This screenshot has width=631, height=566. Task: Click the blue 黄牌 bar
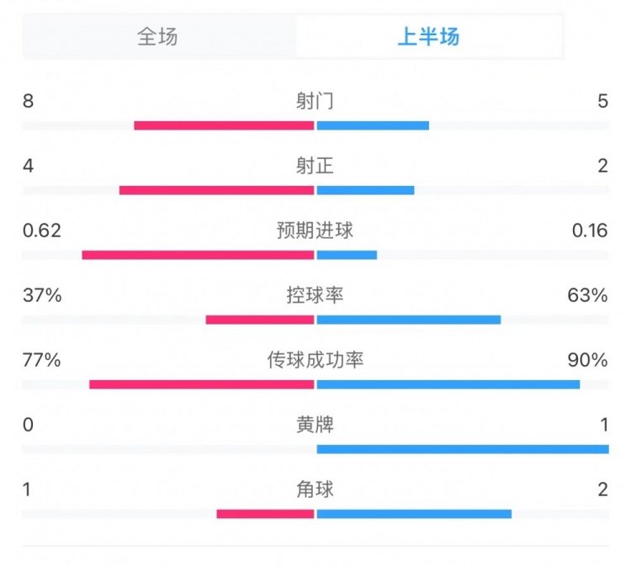463,449
